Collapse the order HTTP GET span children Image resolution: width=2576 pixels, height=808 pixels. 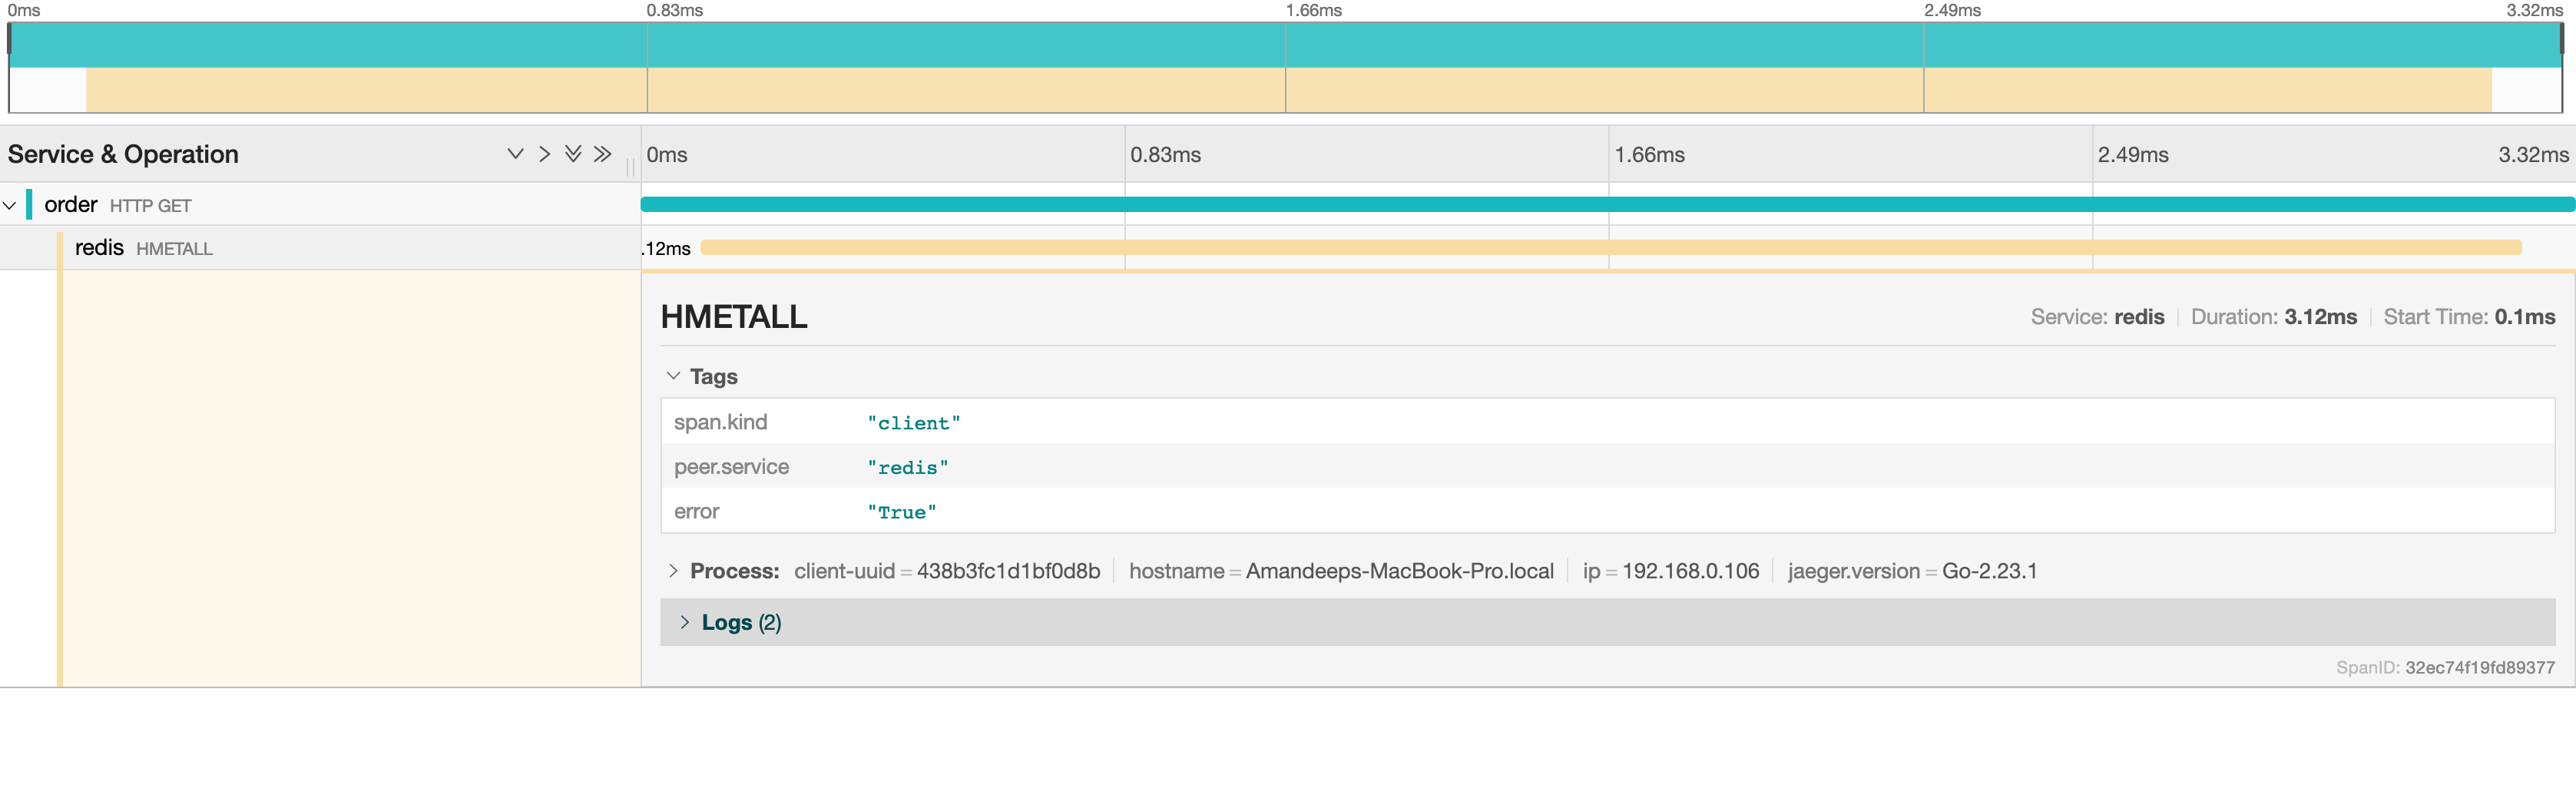pos(11,204)
